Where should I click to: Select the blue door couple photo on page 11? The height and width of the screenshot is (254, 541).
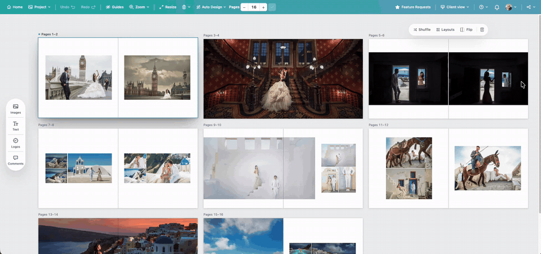tap(409, 184)
